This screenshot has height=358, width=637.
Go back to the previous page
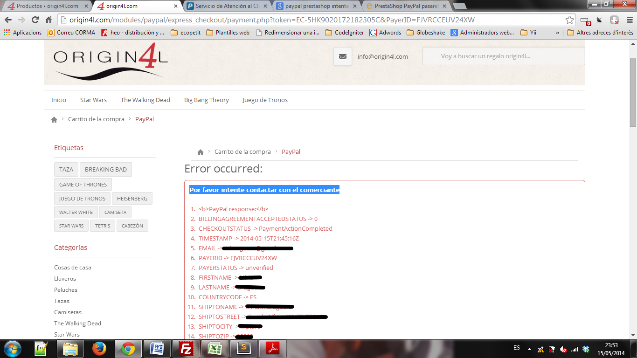click(x=8, y=20)
